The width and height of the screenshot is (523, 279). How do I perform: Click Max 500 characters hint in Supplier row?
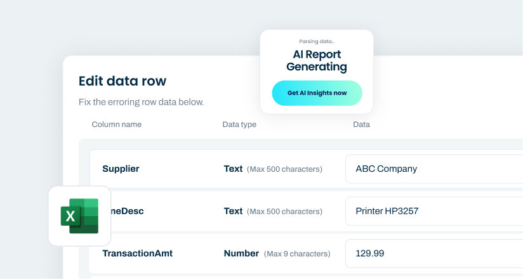(x=285, y=169)
